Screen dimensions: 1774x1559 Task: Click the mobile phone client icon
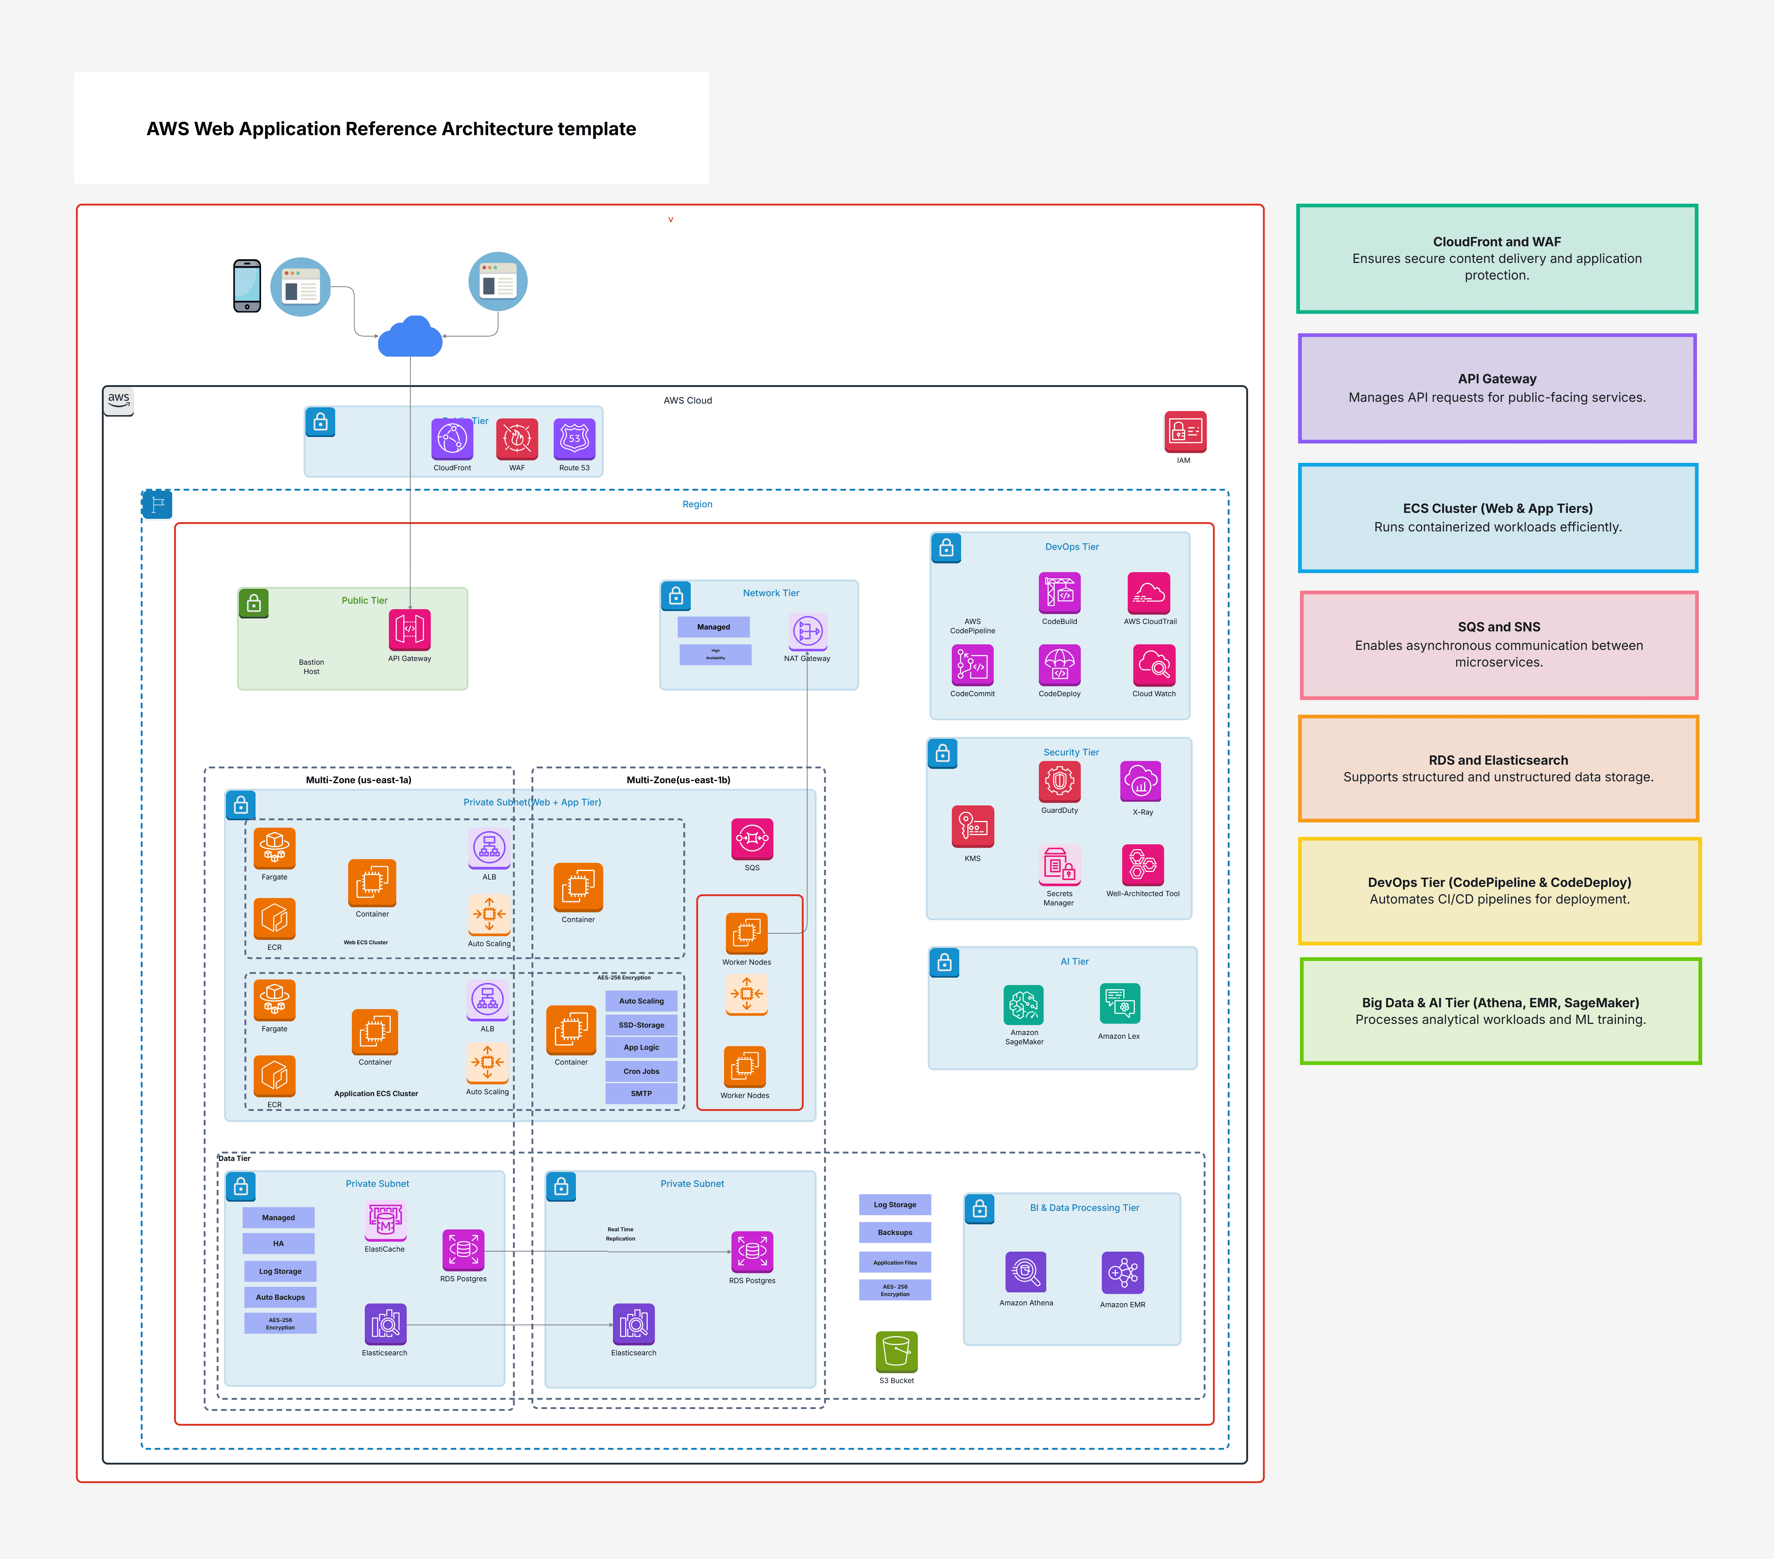(247, 286)
